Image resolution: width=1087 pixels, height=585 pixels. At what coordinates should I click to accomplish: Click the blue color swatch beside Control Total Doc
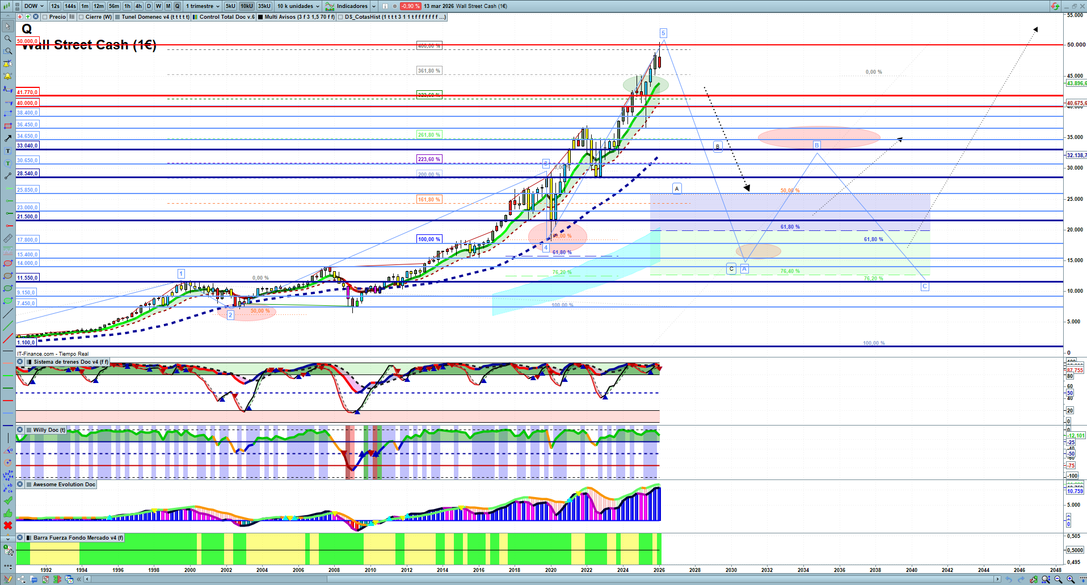click(x=195, y=17)
